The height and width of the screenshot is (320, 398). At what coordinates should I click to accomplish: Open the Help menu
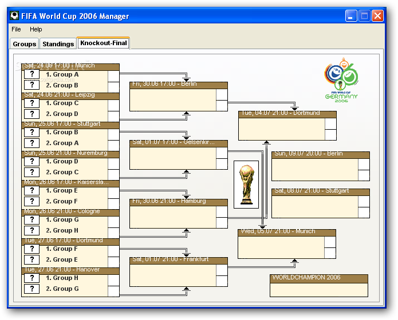[x=36, y=29]
